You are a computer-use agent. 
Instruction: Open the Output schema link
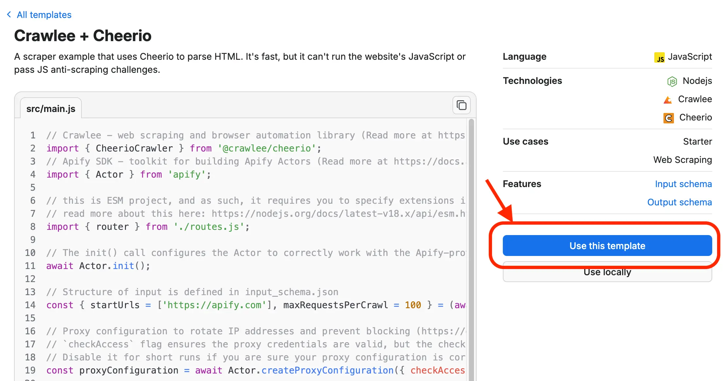point(679,202)
